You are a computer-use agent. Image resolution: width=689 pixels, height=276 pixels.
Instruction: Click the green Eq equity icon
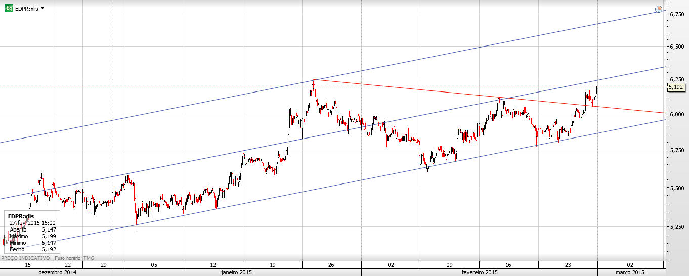[x=9, y=9]
